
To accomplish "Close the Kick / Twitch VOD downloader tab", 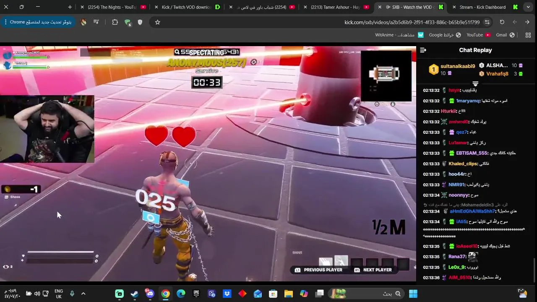I will (x=156, y=7).
